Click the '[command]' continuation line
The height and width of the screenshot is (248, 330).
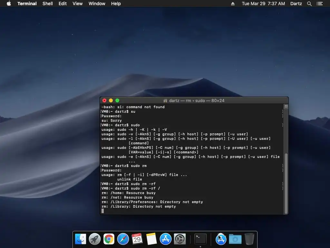(139, 143)
